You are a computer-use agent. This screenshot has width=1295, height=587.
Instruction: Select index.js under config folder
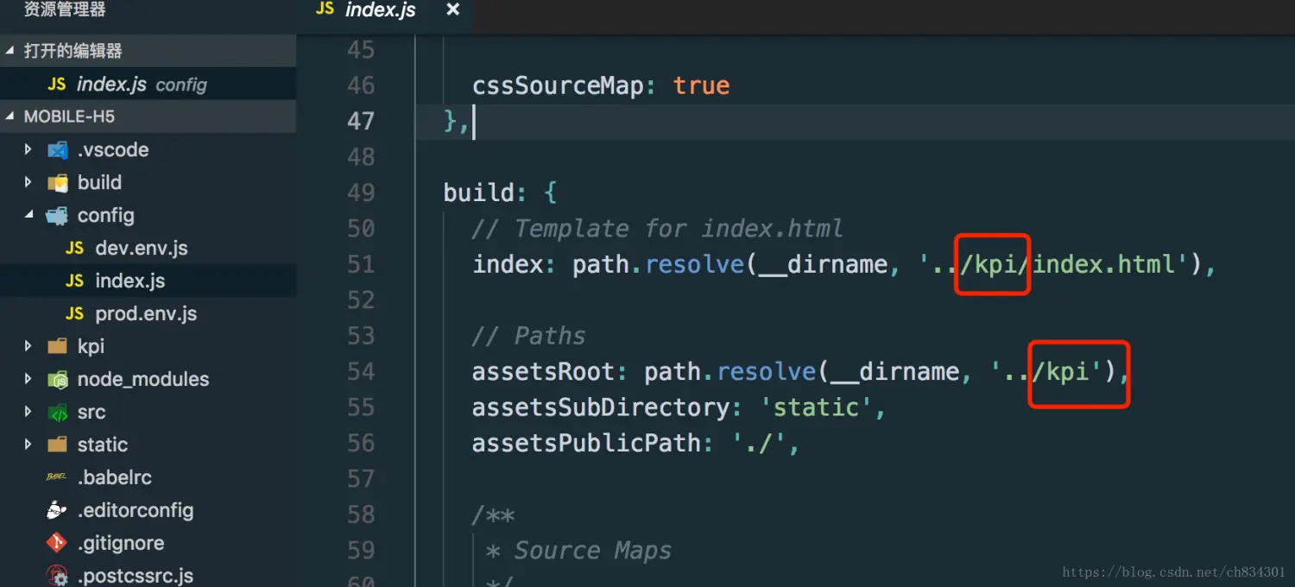(x=148, y=281)
